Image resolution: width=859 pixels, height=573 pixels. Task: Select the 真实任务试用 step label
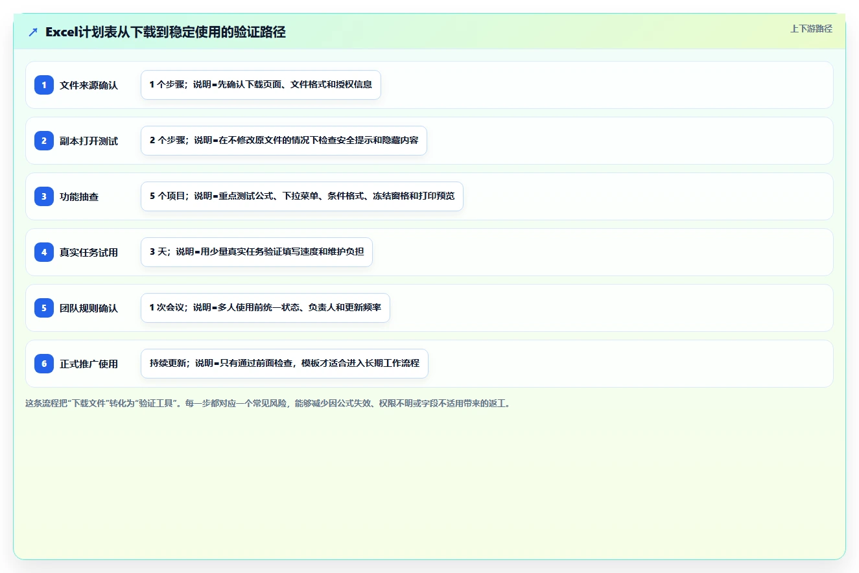pos(89,252)
